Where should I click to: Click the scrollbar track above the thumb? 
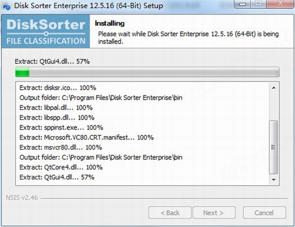pos(274,106)
